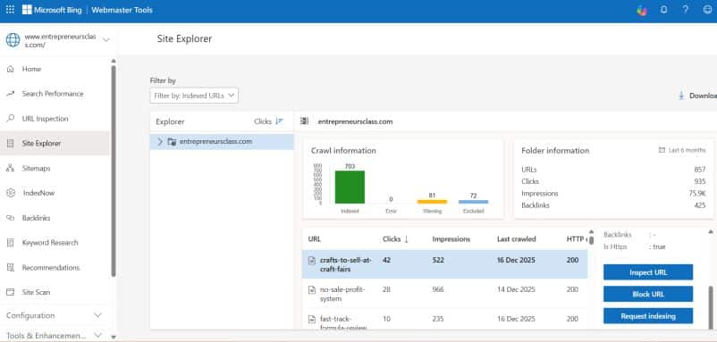Expand the Tools & Enhancements section

[x=97, y=335]
